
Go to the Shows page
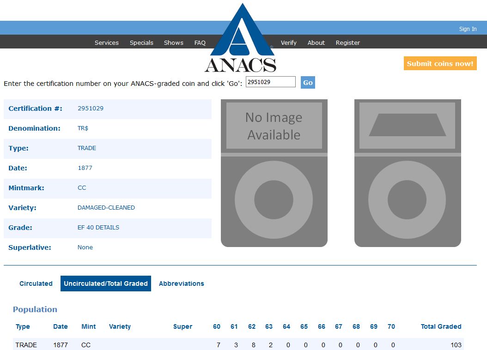click(174, 43)
